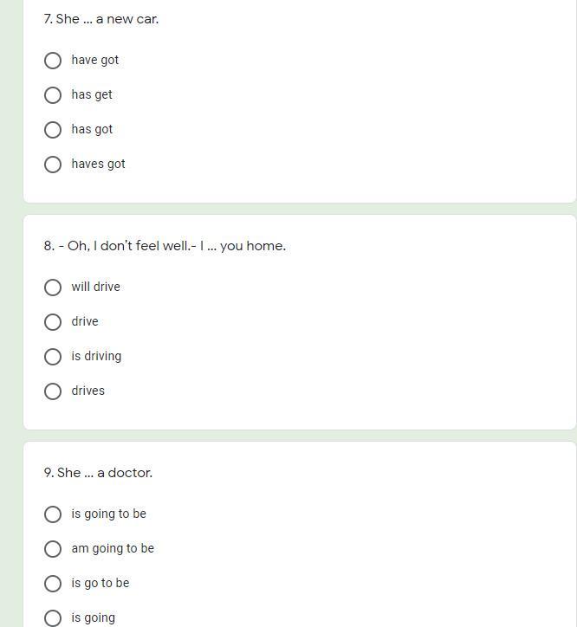The height and width of the screenshot is (627, 577).
Task: Click the 'haves got' label text
Action: (x=99, y=164)
